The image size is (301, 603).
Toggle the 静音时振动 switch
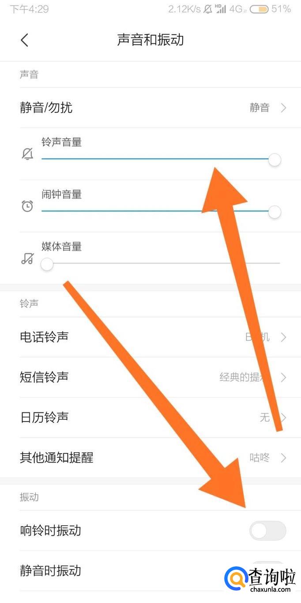point(268,570)
